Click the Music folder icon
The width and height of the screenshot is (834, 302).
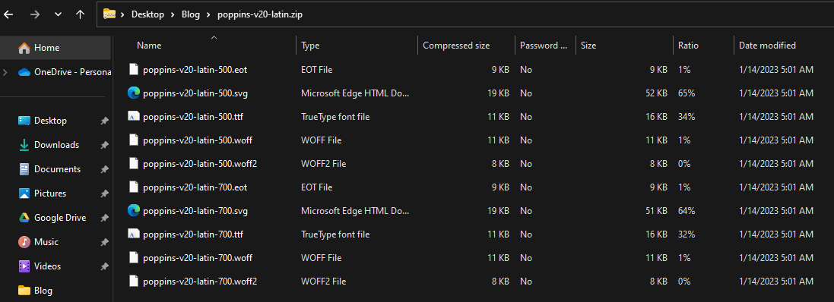coord(24,242)
